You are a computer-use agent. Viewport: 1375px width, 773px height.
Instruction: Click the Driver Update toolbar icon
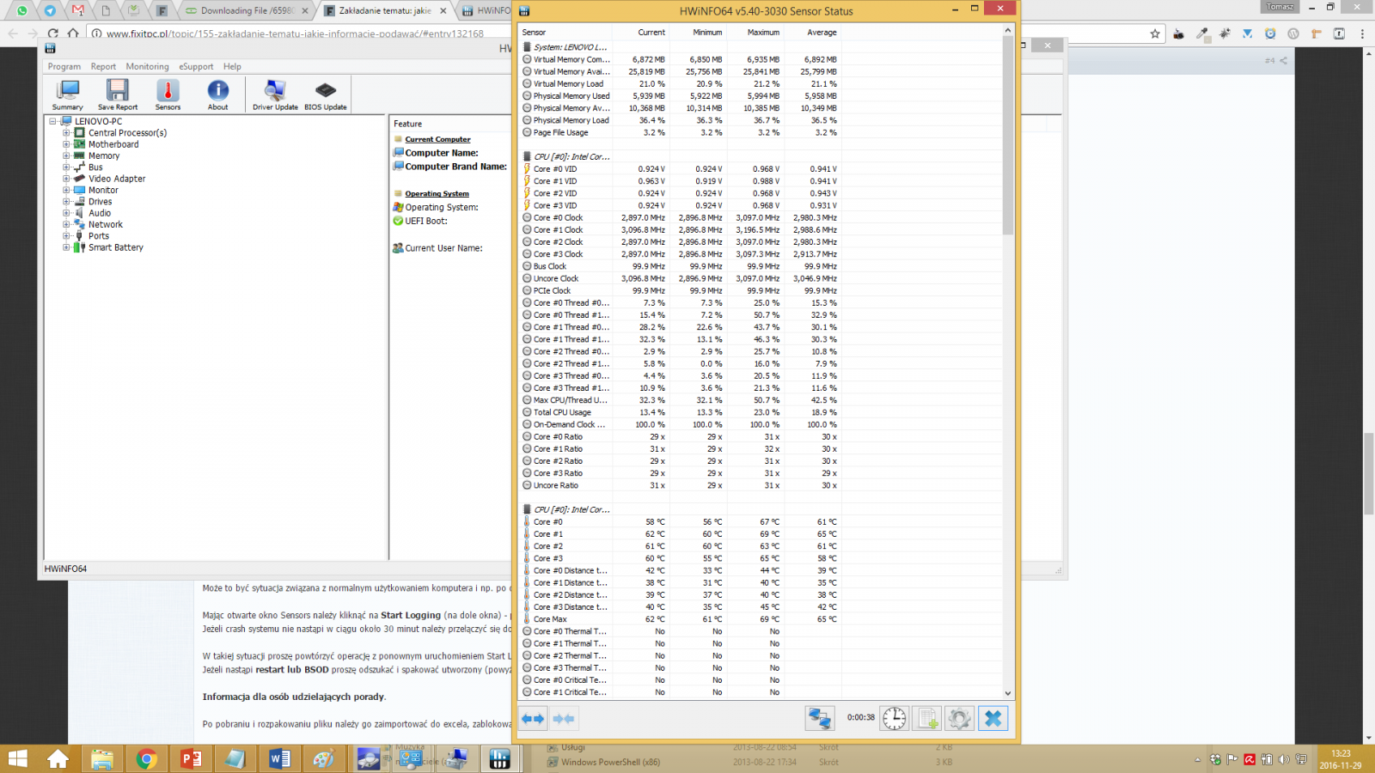(x=275, y=94)
